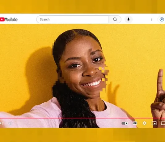The width and height of the screenshot is (165, 142).
Task: Turn on closed captions with CC
Action: pyautogui.click(x=135, y=123)
